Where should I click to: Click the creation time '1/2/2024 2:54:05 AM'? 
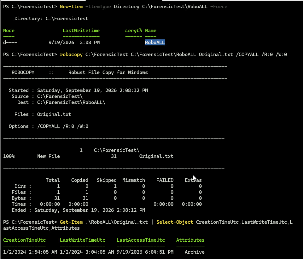click(x=30, y=252)
